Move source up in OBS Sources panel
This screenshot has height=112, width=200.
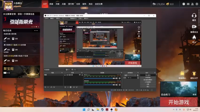coord(74,87)
